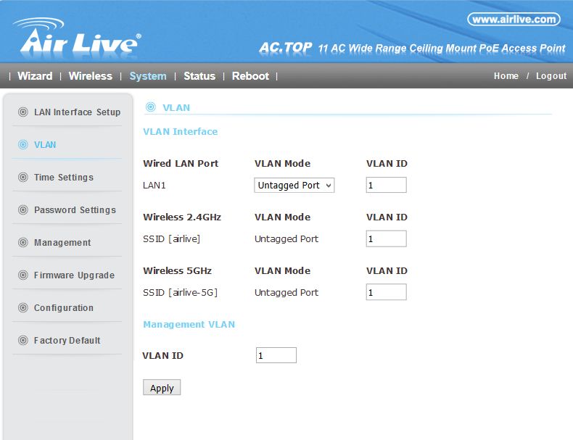Screen dimensions: 573x440
Task: Open the Configuration page
Action: point(64,308)
